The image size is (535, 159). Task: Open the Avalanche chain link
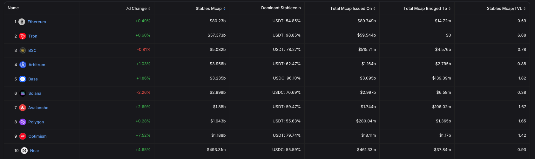click(x=38, y=108)
